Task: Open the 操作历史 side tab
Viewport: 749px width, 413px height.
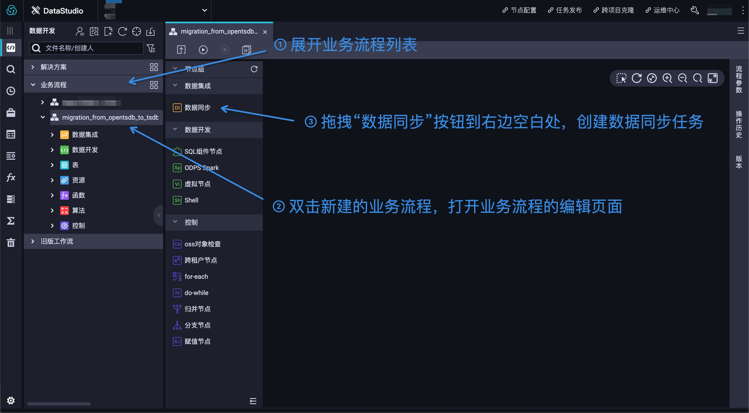Action: coord(738,124)
